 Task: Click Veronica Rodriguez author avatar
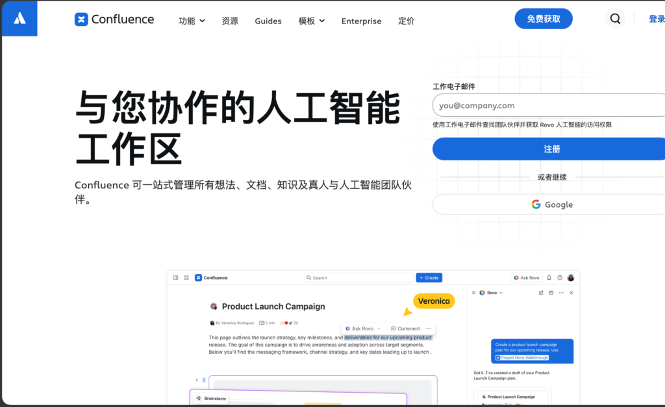[212, 323]
